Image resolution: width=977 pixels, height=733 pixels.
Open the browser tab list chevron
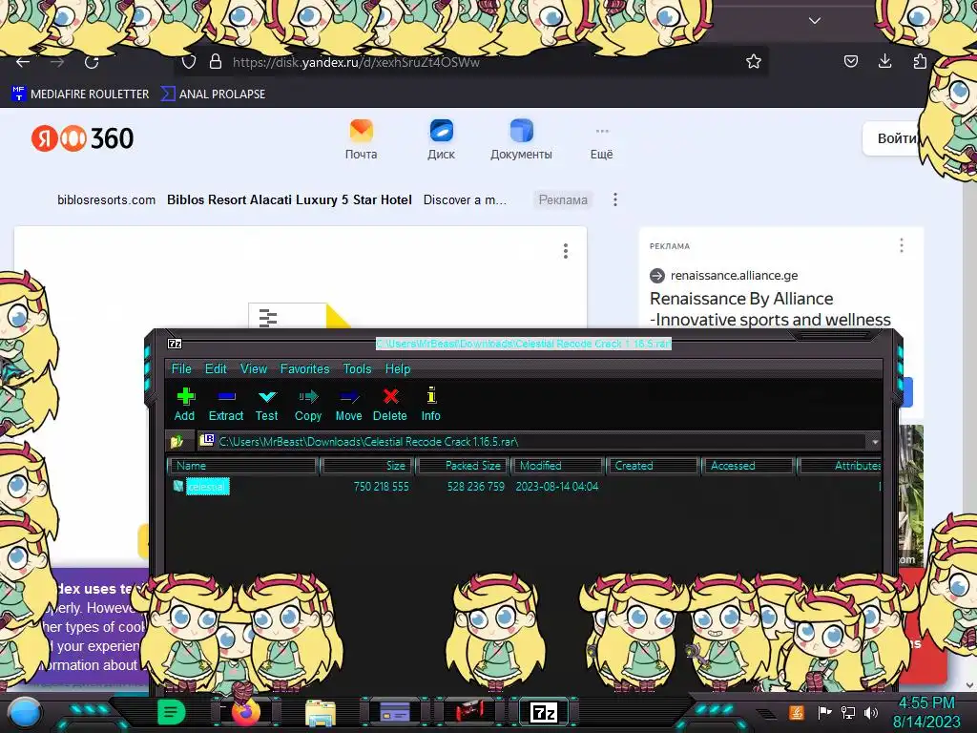(x=815, y=21)
